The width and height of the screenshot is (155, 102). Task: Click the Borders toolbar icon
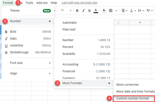point(111,11)
